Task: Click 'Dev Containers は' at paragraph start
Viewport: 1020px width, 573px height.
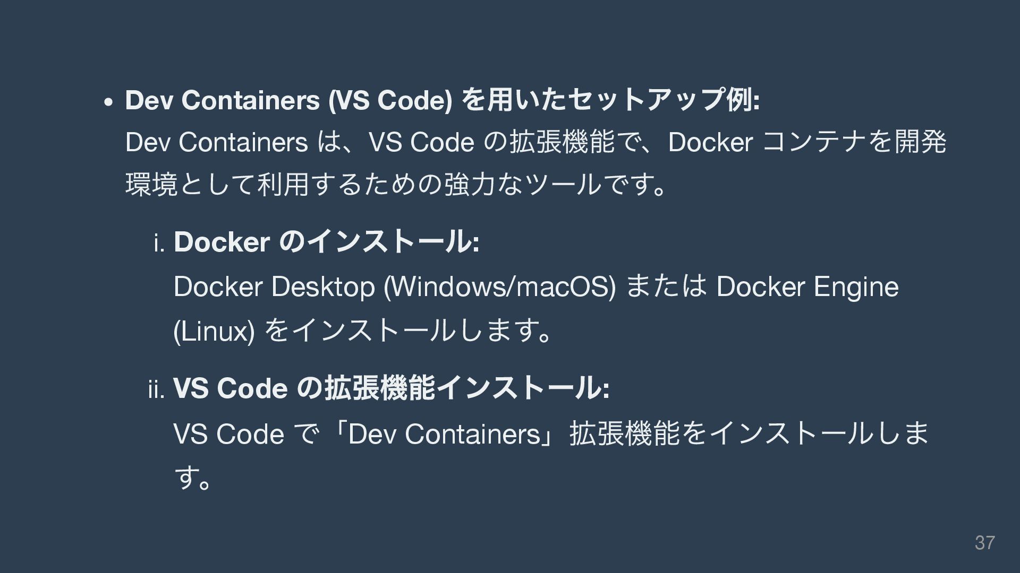Action: pyautogui.click(x=234, y=143)
